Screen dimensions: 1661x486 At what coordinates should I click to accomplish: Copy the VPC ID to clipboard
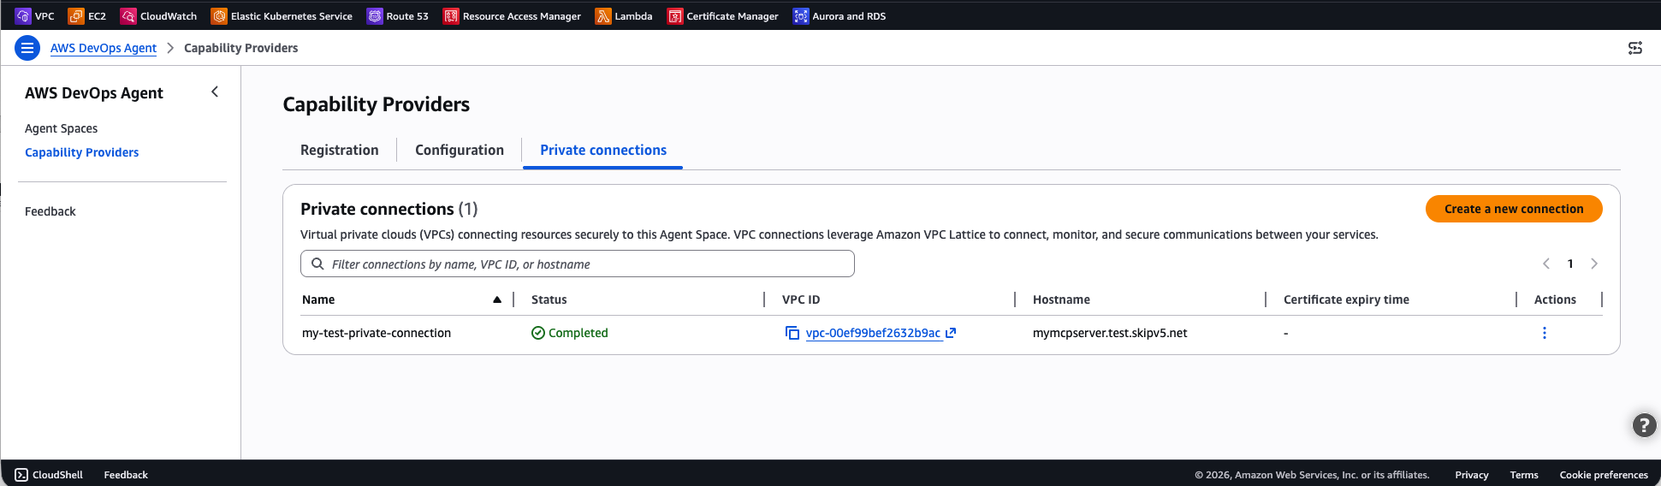792,333
